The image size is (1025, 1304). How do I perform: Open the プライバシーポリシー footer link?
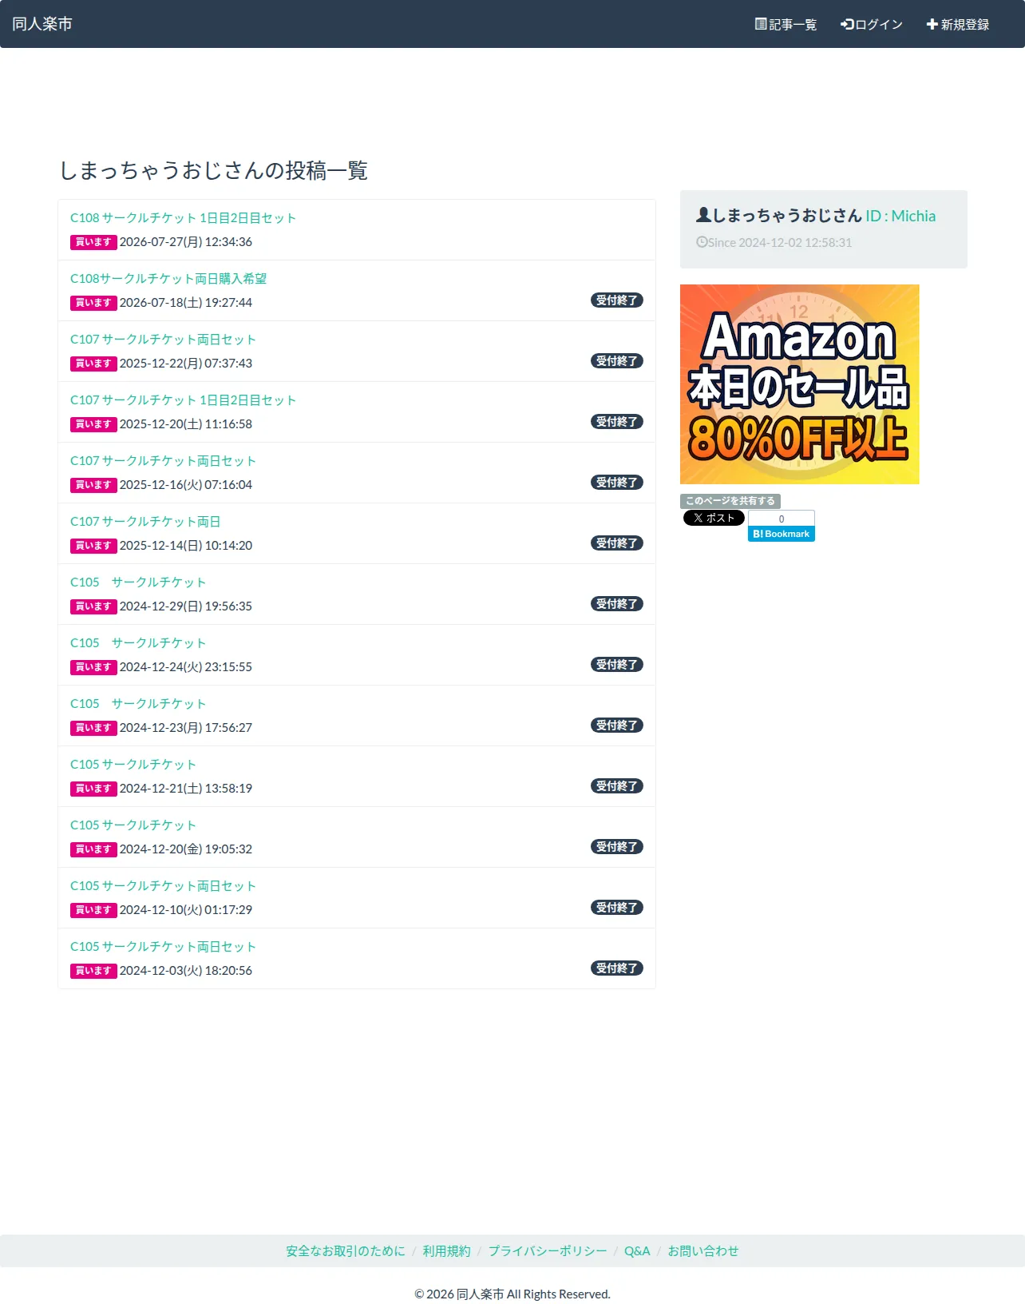pyautogui.click(x=548, y=1250)
